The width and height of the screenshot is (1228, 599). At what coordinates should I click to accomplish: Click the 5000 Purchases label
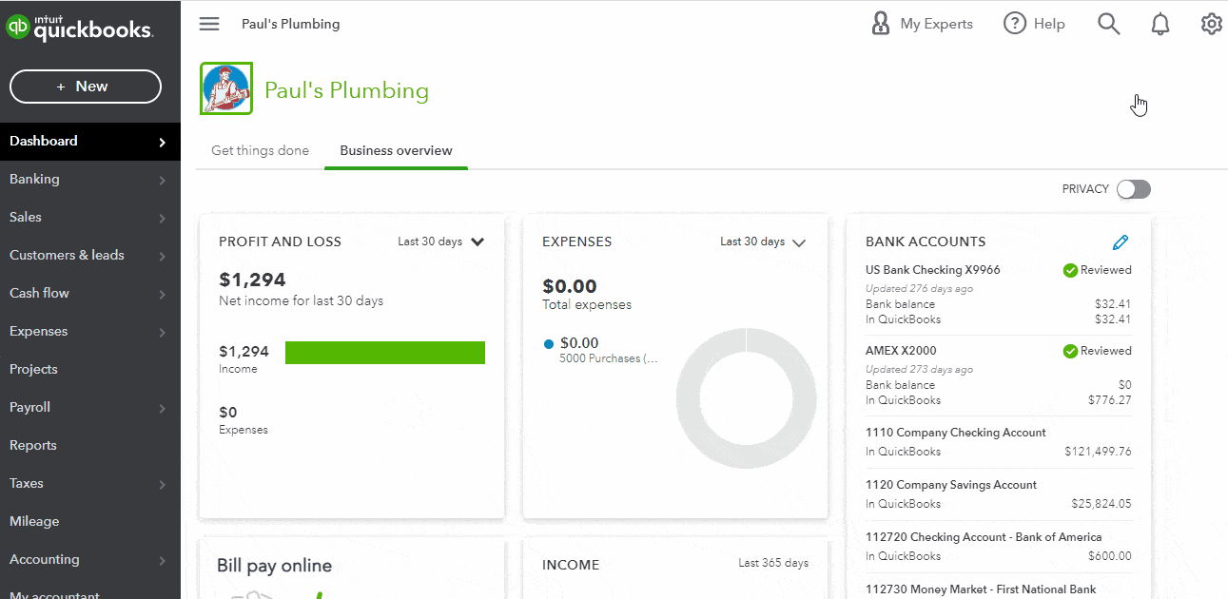click(x=608, y=359)
